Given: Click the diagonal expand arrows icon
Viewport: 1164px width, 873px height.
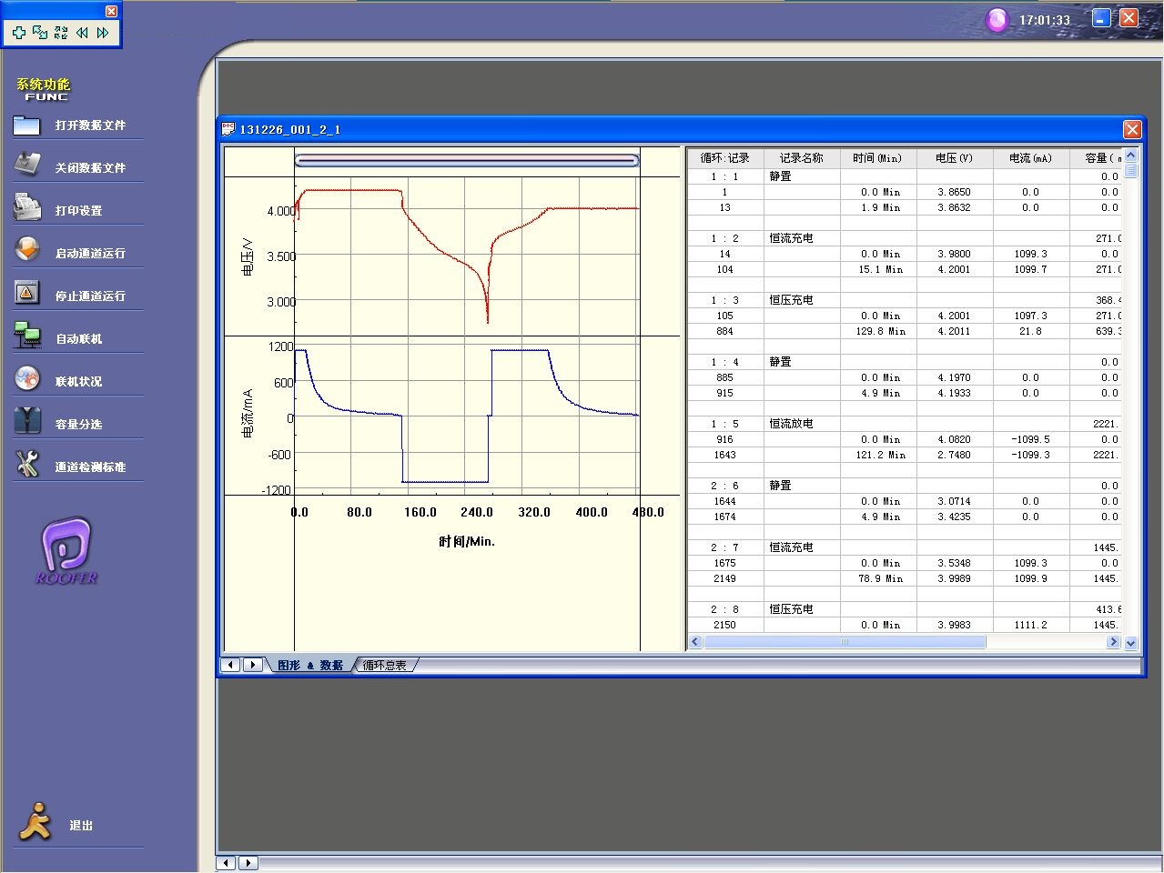Looking at the screenshot, I should [x=39, y=33].
